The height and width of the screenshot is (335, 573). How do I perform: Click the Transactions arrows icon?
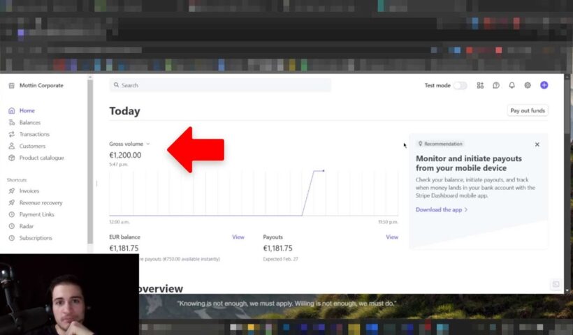[12, 134]
